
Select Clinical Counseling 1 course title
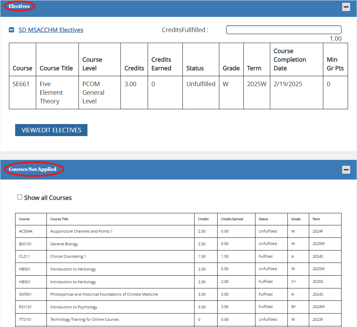coord(68,256)
